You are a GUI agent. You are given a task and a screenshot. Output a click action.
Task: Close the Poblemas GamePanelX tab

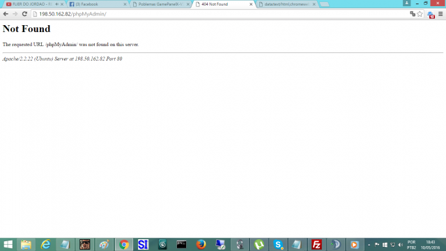188,4
